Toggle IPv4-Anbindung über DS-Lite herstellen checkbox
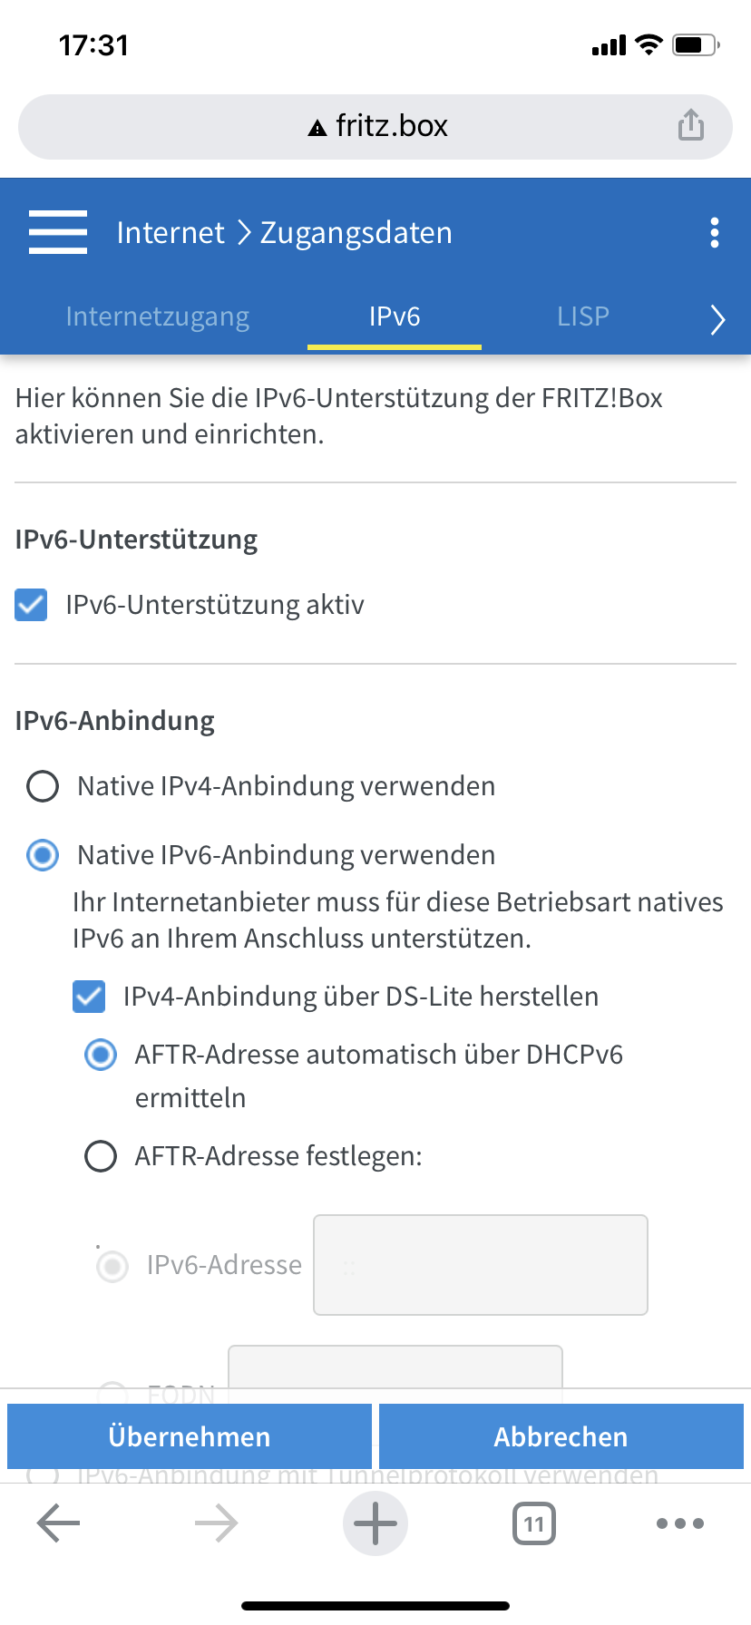751x1625 pixels. (89, 997)
